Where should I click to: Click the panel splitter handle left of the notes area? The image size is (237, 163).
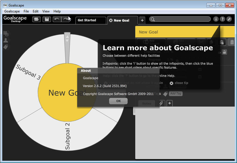(x=134, y=111)
